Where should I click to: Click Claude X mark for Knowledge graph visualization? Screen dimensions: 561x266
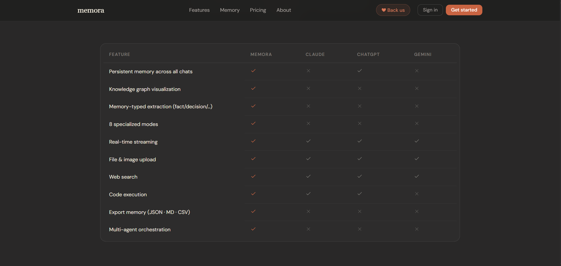[308, 89]
